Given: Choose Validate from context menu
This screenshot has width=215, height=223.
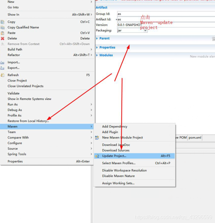Looking at the screenshot, I should [x=13, y=93].
